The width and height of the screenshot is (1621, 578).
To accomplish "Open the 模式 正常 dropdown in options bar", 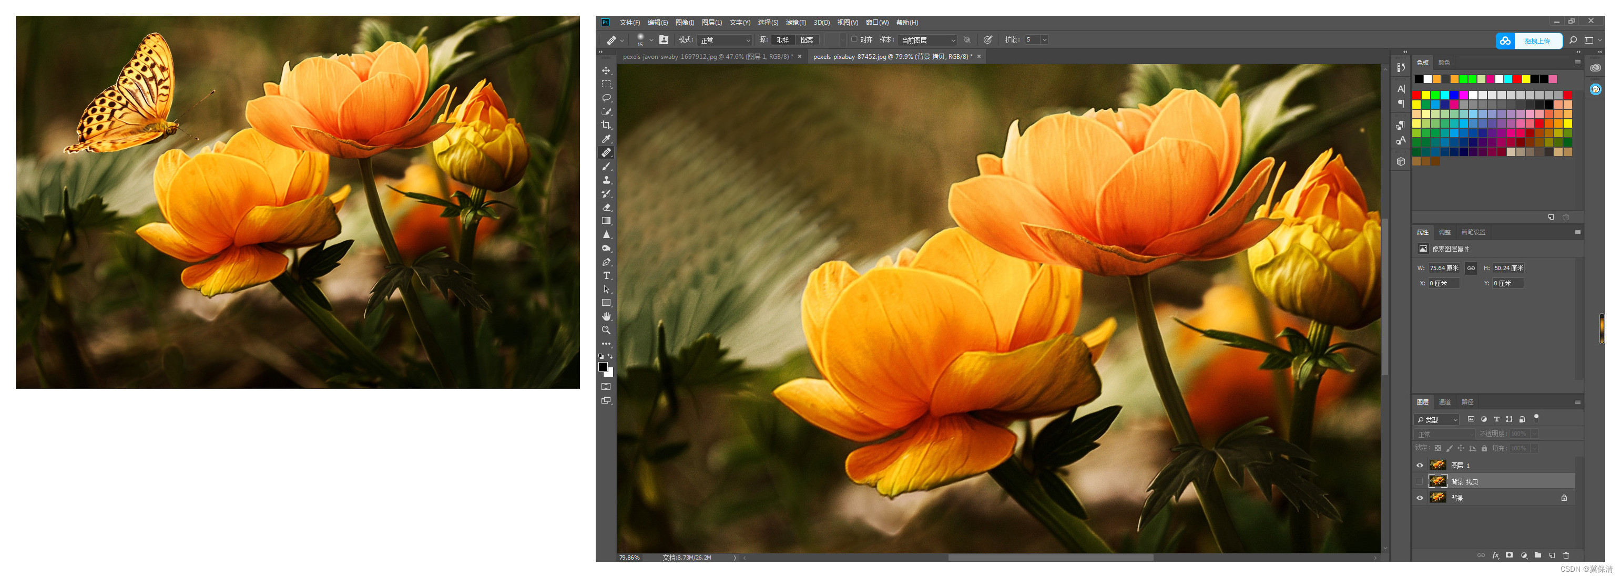I will [x=726, y=40].
